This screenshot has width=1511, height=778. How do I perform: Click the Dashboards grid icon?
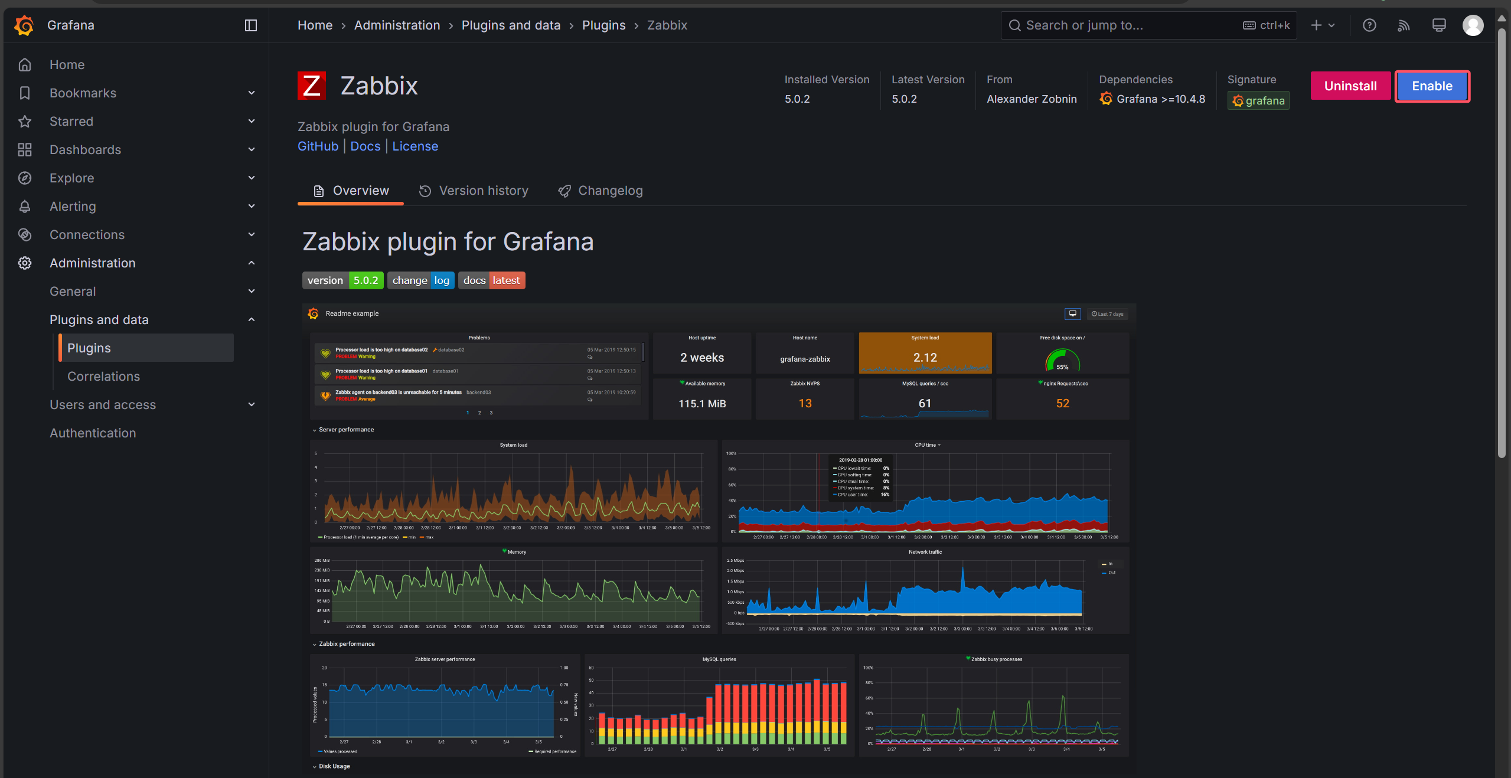coord(25,150)
